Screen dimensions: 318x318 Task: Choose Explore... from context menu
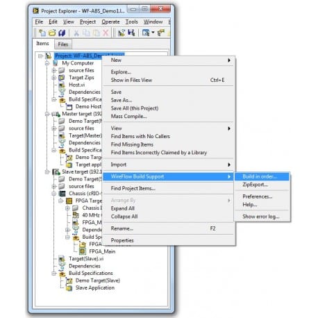tap(168, 72)
